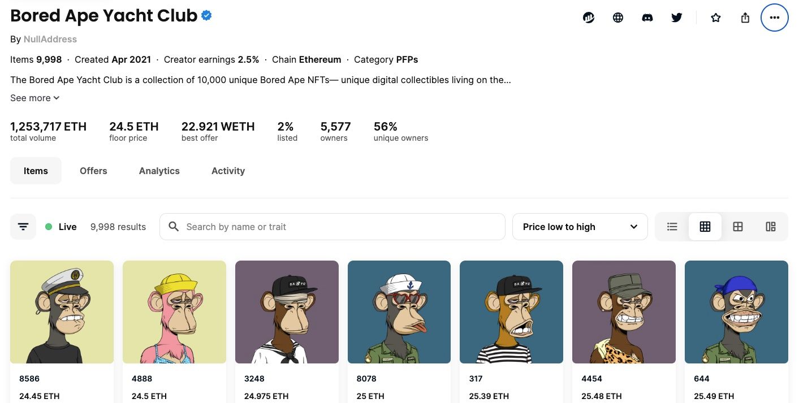
Task: Click the share collection icon
Action: (745, 18)
